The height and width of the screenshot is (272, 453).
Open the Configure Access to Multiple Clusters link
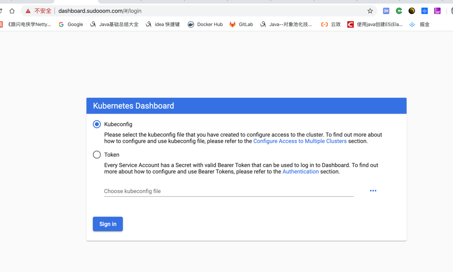[x=300, y=141]
